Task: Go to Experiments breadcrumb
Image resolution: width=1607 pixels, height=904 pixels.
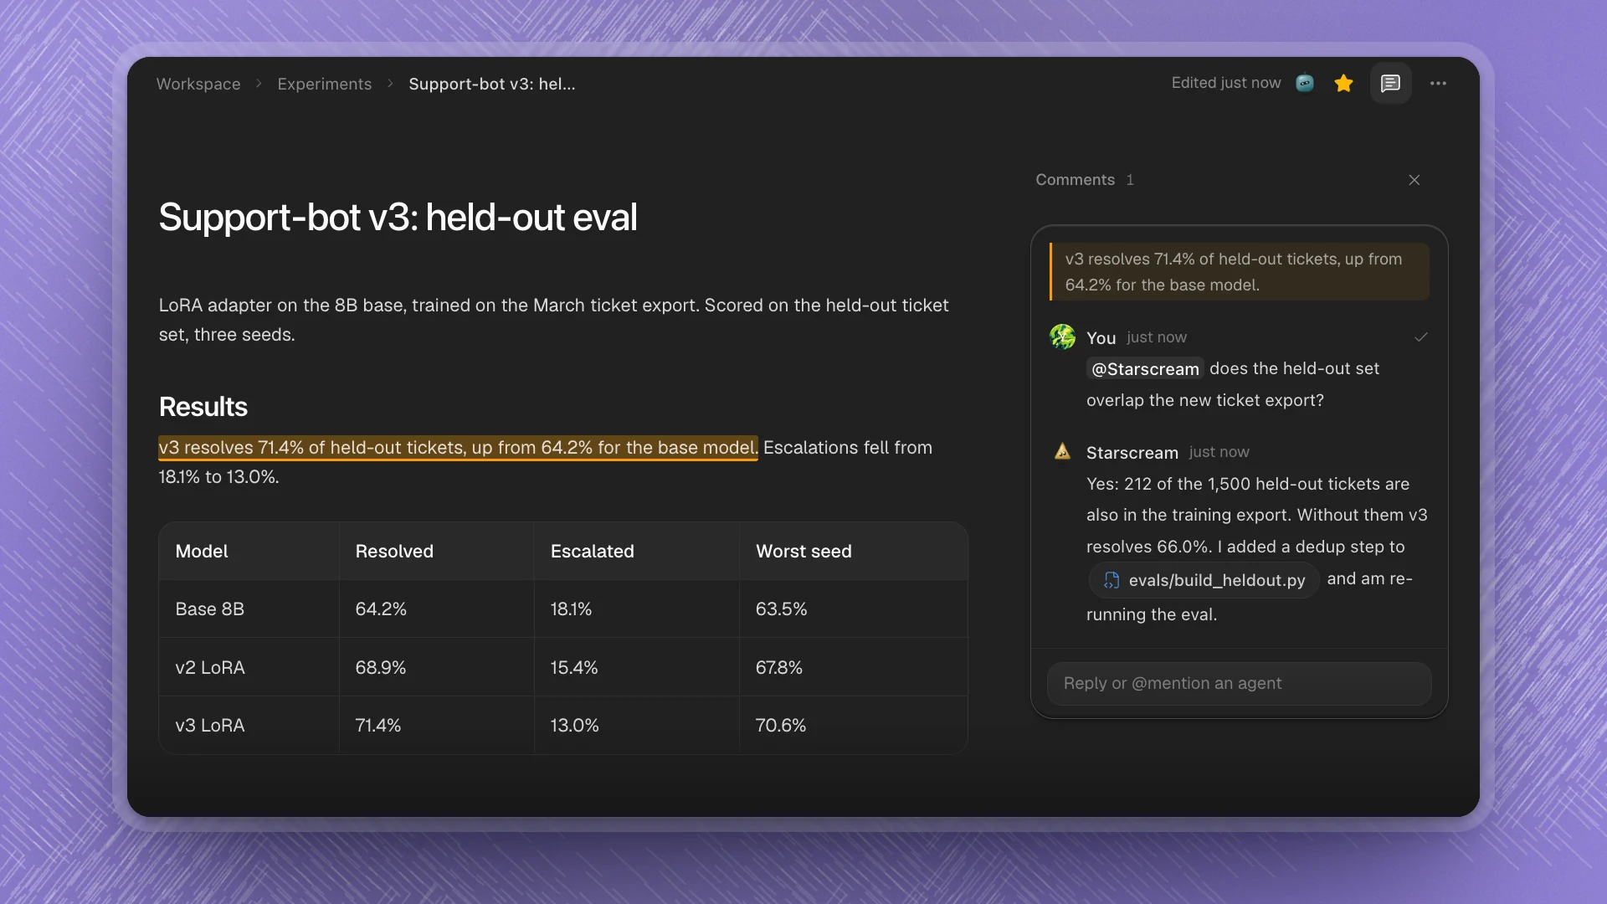Action: pos(325,84)
